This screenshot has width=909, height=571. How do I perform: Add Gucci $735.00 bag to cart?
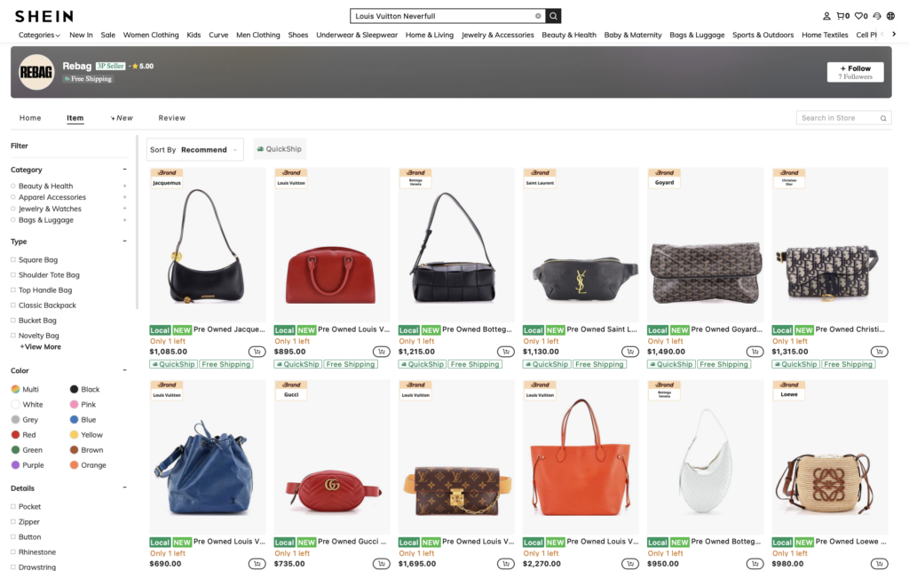pyautogui.click(x=382, y=564)
